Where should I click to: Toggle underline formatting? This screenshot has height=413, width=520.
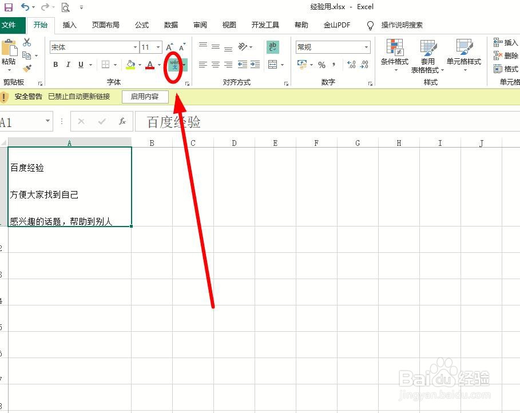point(80,65)
